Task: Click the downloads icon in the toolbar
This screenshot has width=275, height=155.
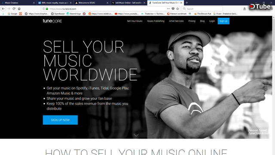Action: [244, 9]
